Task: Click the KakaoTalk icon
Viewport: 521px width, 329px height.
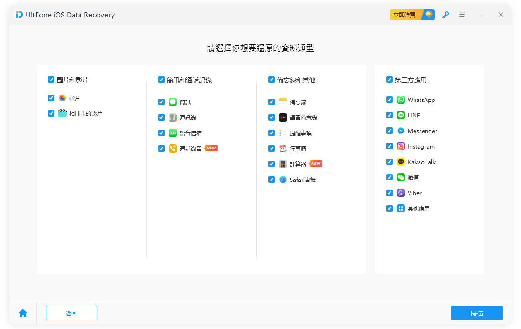Action: point(400,162)
